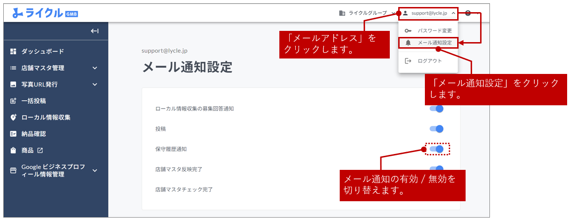This screenshot has height=219, width=569.
Task: Choose メール通知設定 in the dropdown menu
Action: pyautogui.click(x=434, y=43)
